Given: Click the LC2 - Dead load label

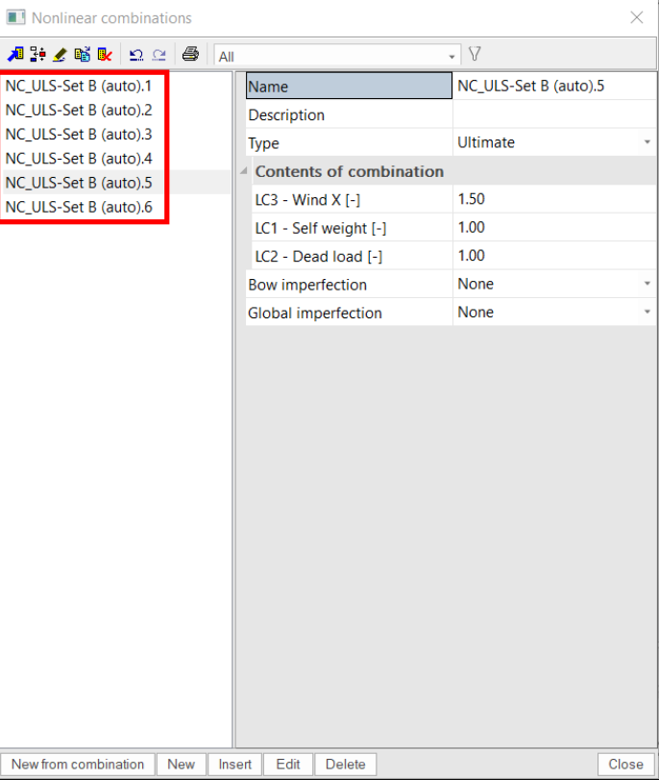Looking at the screenshot, I should click(319, 256).
